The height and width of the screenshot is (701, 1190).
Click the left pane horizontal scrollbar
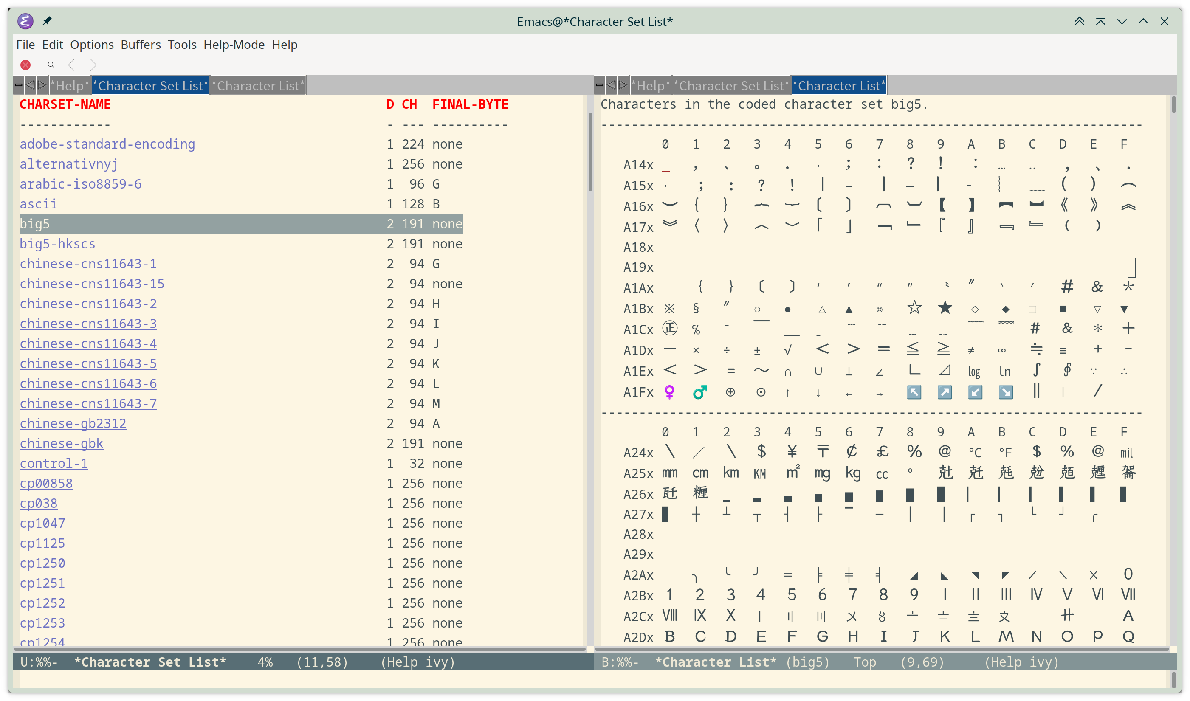(300, 649)
